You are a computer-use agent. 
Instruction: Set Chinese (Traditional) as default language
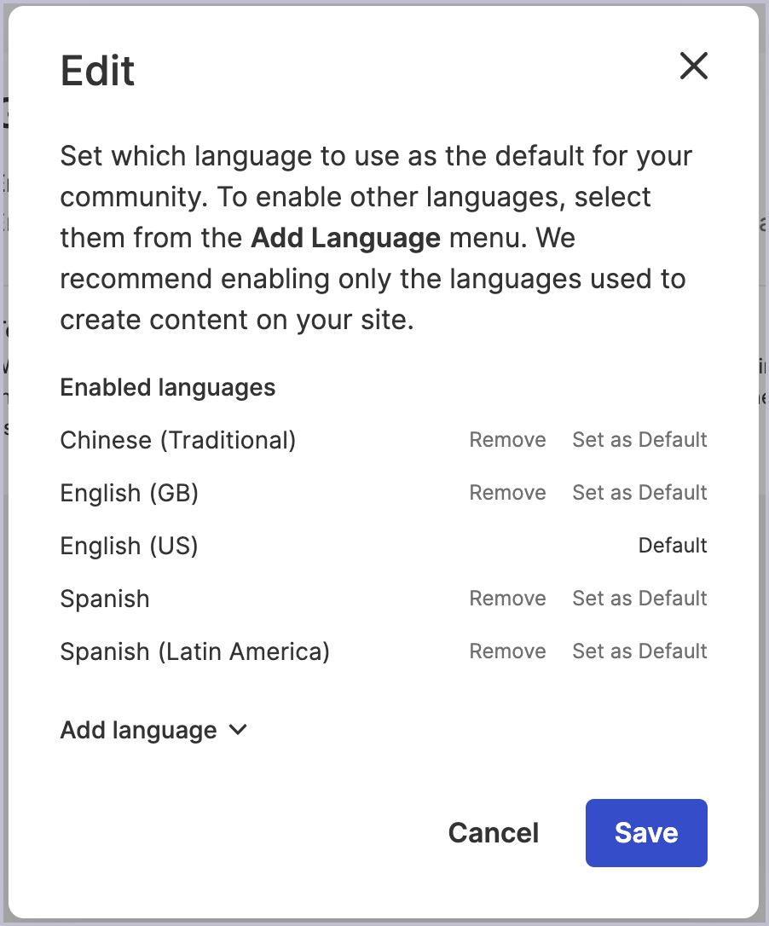pyautogui.click(x=639, y=440)
